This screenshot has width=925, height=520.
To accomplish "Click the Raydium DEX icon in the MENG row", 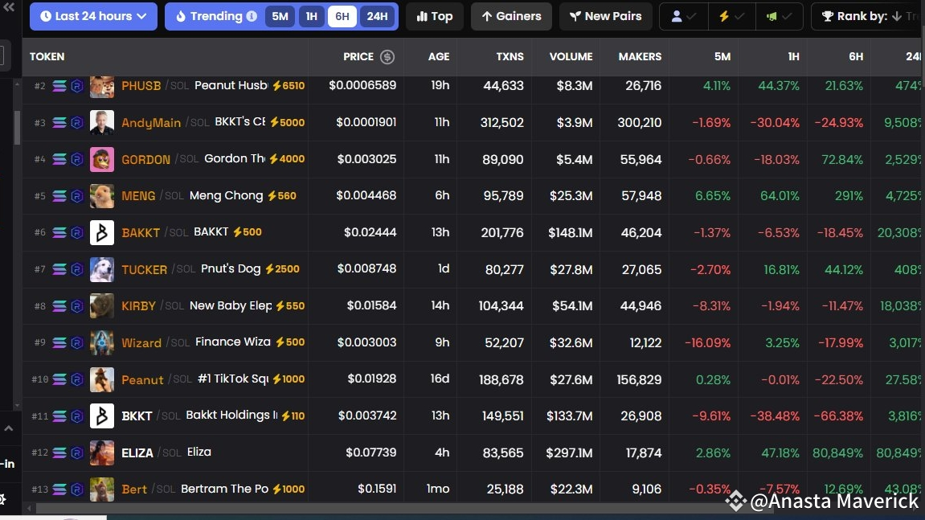I will pos(77,196).
